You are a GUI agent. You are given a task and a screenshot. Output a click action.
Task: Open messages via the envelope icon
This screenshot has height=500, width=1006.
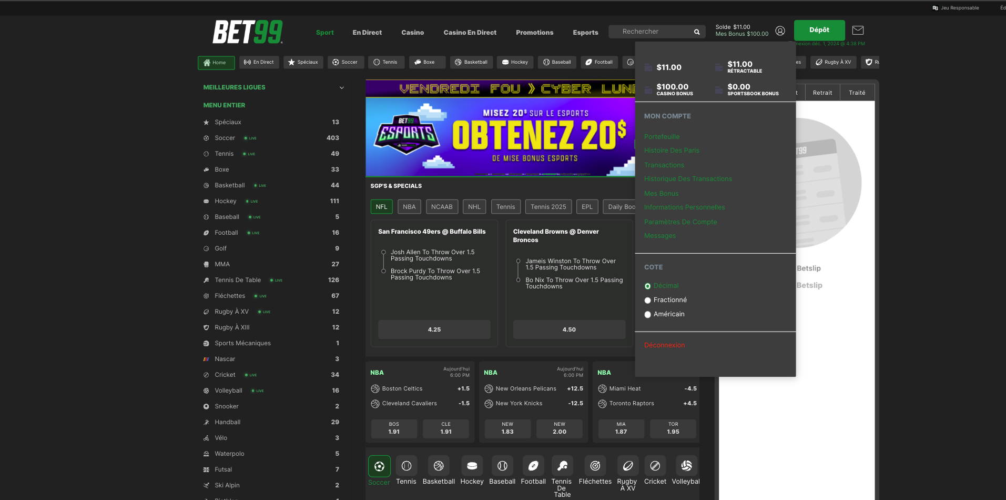coord(858,30)
